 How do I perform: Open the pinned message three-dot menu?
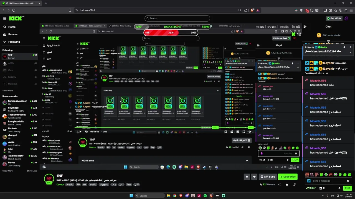point(350,47)
